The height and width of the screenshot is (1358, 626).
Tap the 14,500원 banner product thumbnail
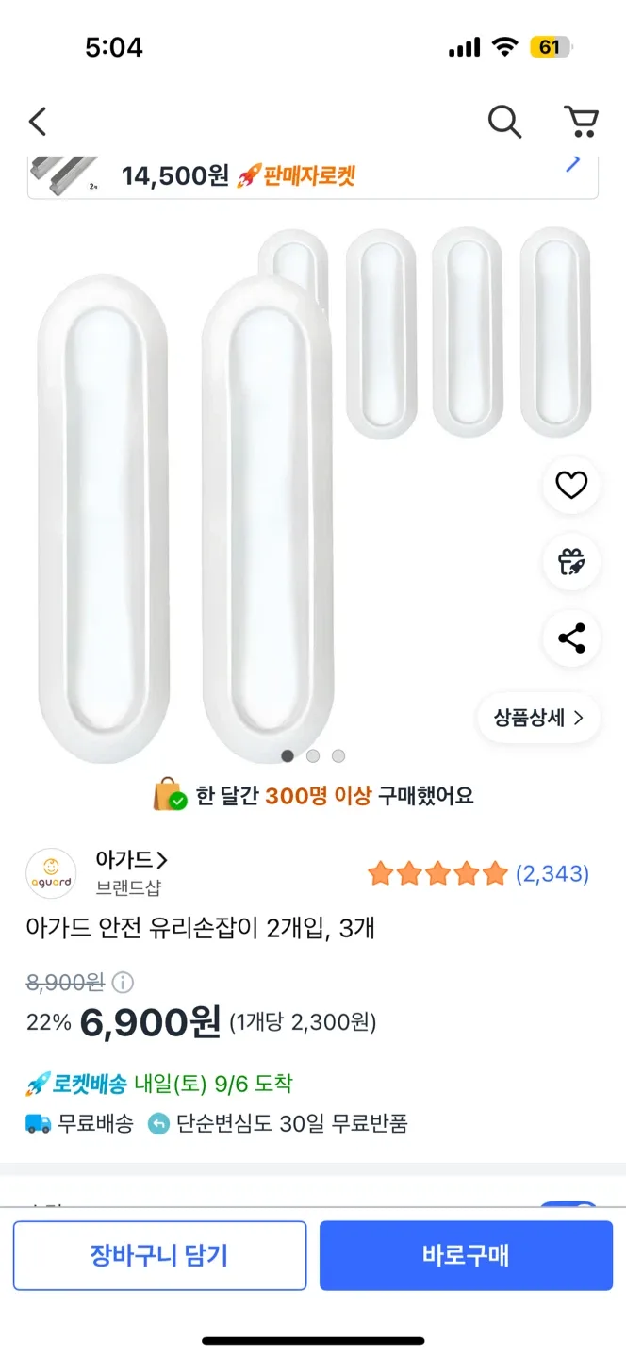[x=64, y=174]
